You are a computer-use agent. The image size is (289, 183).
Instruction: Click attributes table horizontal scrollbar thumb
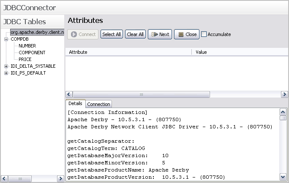pos(142,94)
